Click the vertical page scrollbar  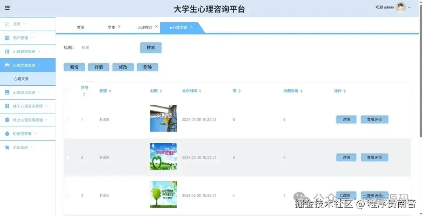[x=421, y=70]
